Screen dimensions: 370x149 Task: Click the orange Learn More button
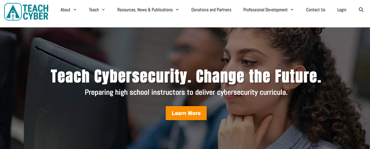[186, 113]
